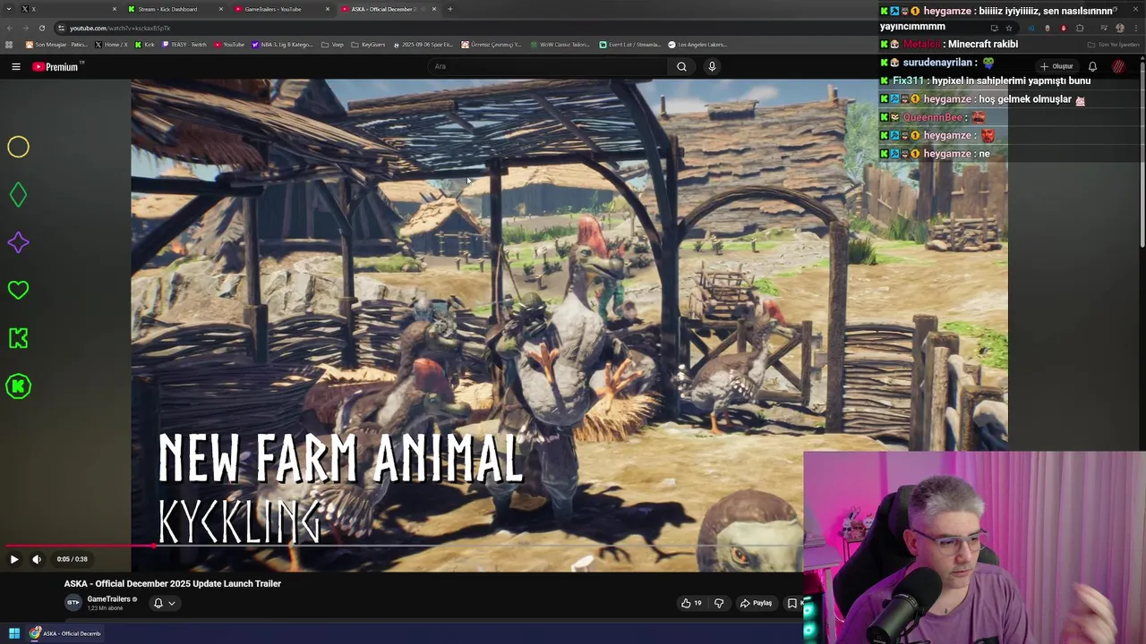Click the yellow circle overlay icon
This screenshot has width=1146, height=644.
[x=18, y=147]
